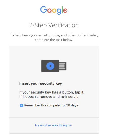The image size is (113, 138).
Task: Click the '2-Step Verification' heading
Action: pyautogui.click(x=54, y=25)
